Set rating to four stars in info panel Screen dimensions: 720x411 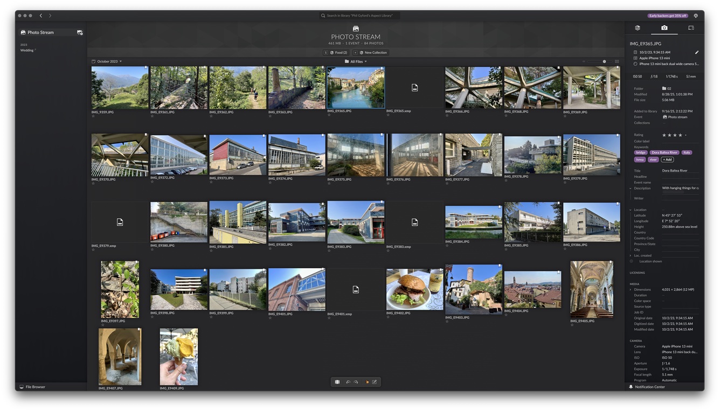point(680,135)
